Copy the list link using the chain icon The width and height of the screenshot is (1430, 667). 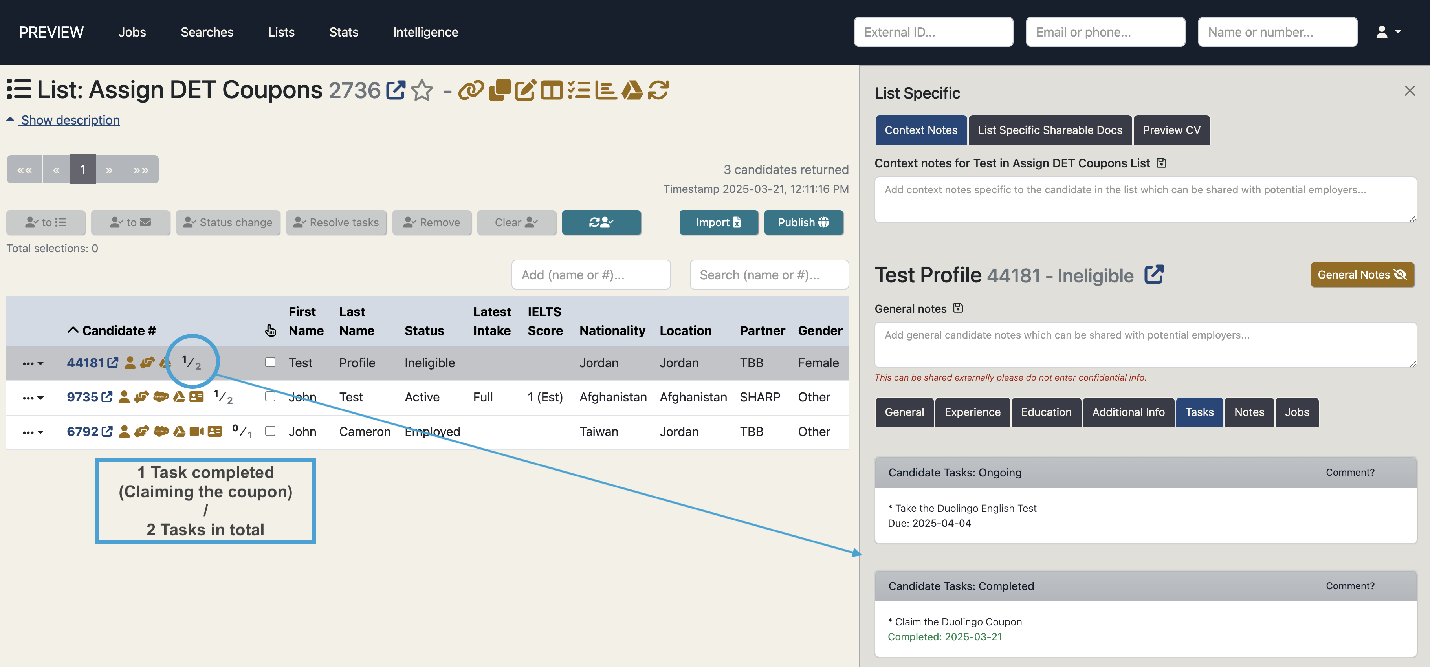pos(472,90)
